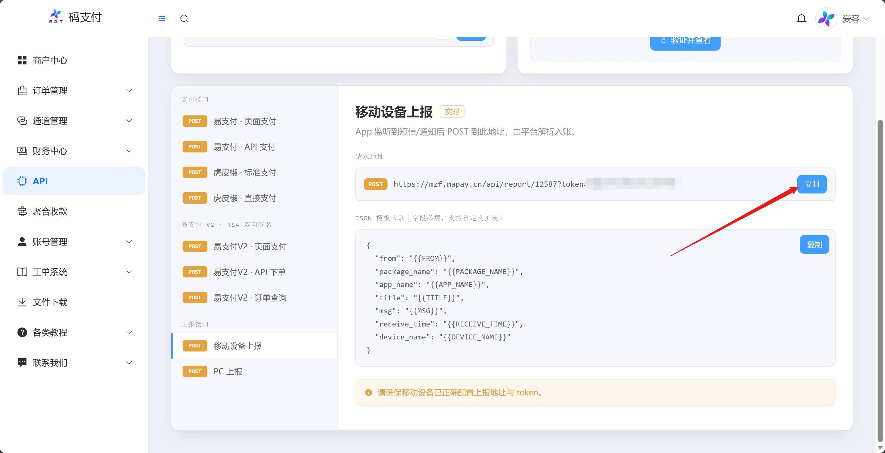Select 易支付V2 · 订单查询 interface
The height and width of the screenshot is (453, 885).
coord(254,297)
